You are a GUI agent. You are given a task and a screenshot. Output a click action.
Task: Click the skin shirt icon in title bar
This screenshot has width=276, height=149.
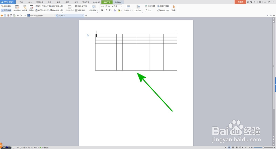click(251, 2)
